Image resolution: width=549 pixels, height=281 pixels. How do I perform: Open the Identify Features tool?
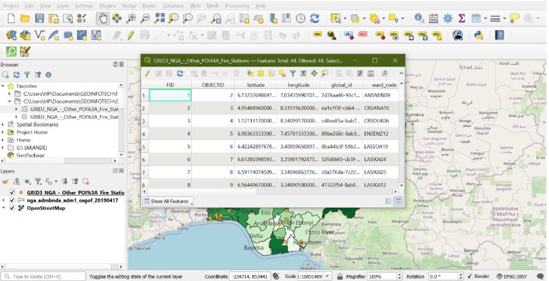419,19
